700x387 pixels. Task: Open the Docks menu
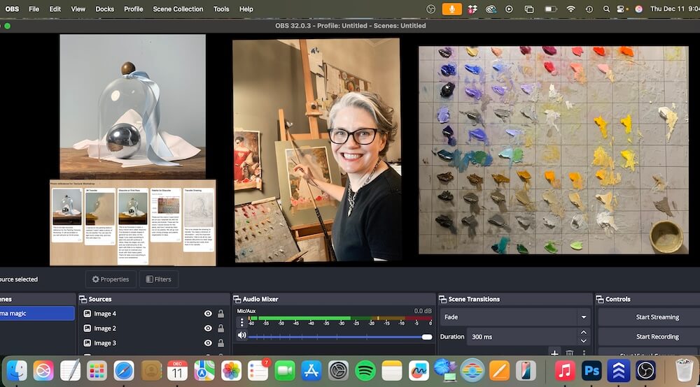pos(104,9)
